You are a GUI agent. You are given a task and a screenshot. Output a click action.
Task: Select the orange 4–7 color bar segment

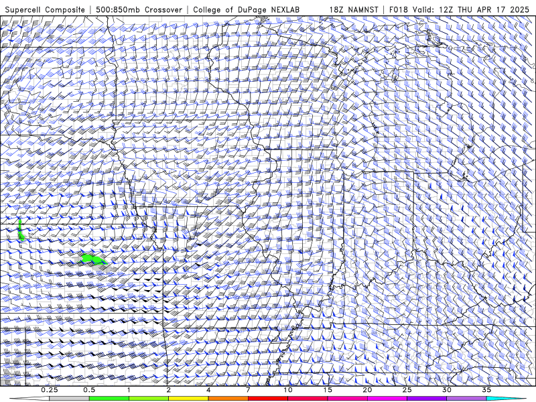click(228, 399)
